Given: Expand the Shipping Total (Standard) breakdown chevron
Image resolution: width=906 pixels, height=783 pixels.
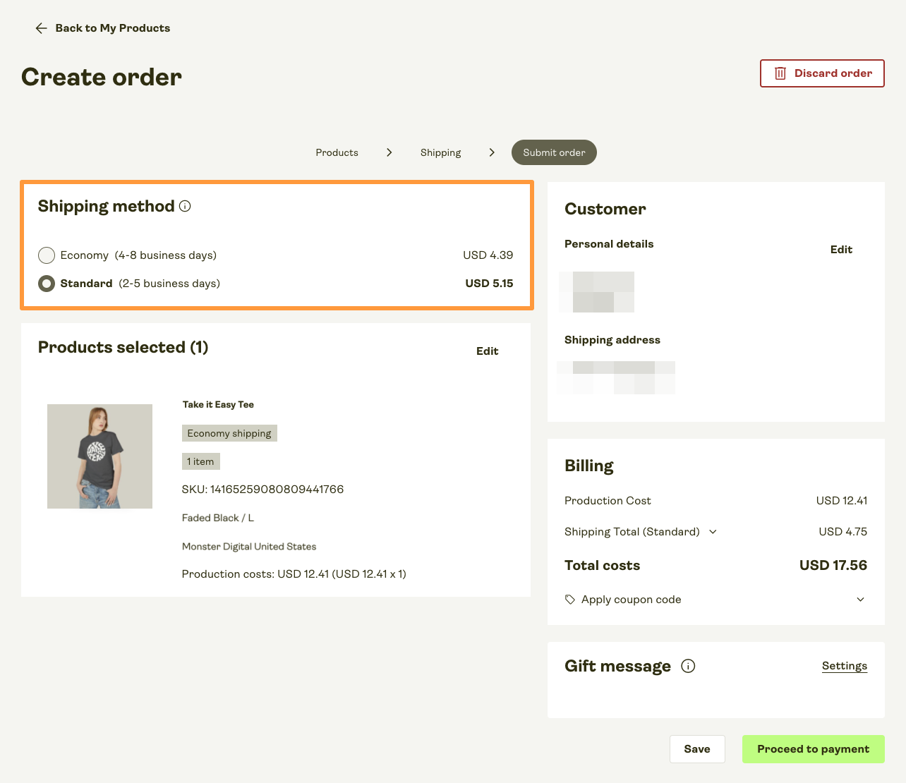Looking at the screenshot, I should click(713, 531).
